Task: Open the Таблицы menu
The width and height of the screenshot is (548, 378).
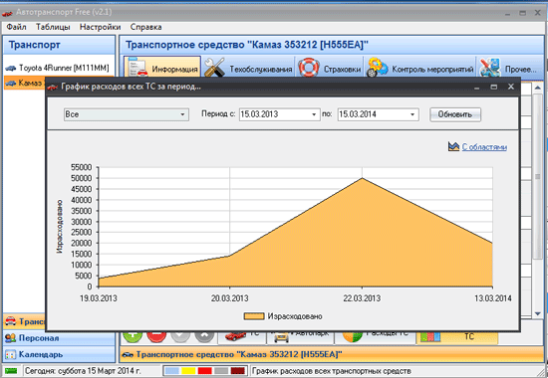Action: (53, 27)
